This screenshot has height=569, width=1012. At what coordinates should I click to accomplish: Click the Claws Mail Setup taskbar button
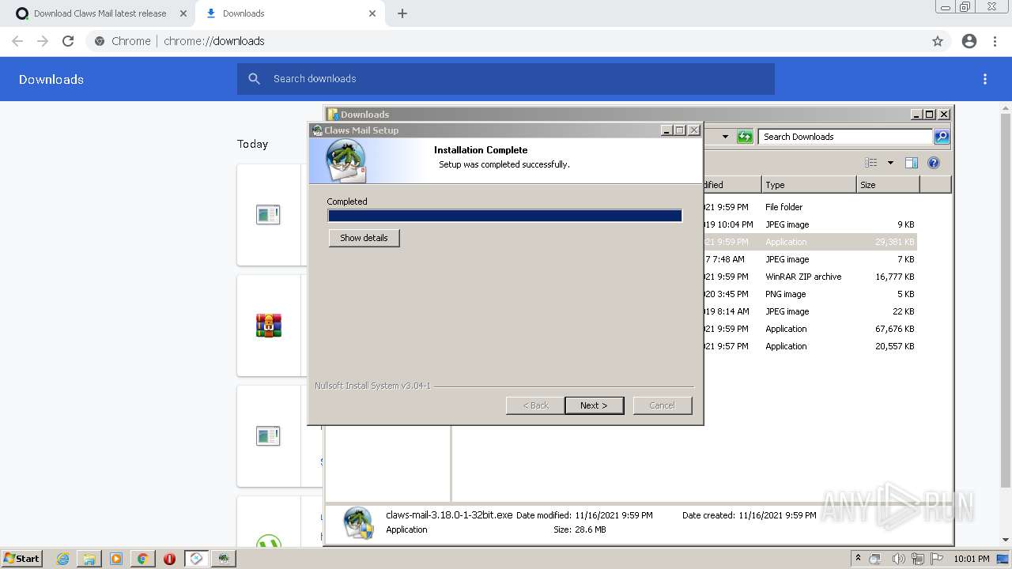[223, 559]
